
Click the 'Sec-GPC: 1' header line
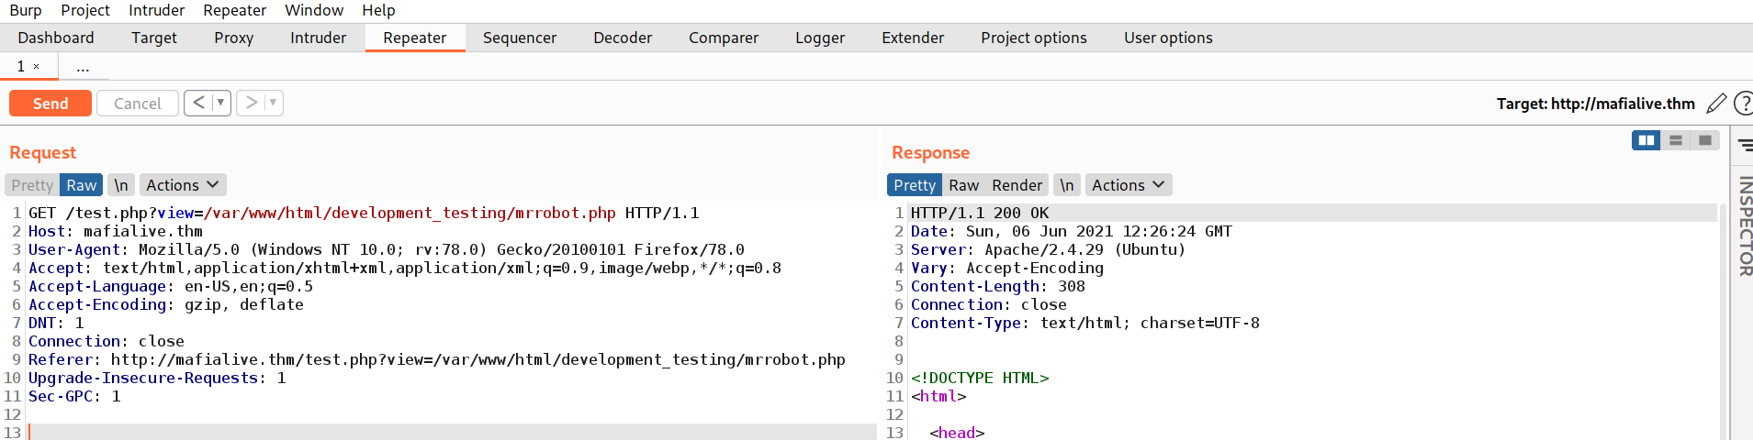coord(74,396)
